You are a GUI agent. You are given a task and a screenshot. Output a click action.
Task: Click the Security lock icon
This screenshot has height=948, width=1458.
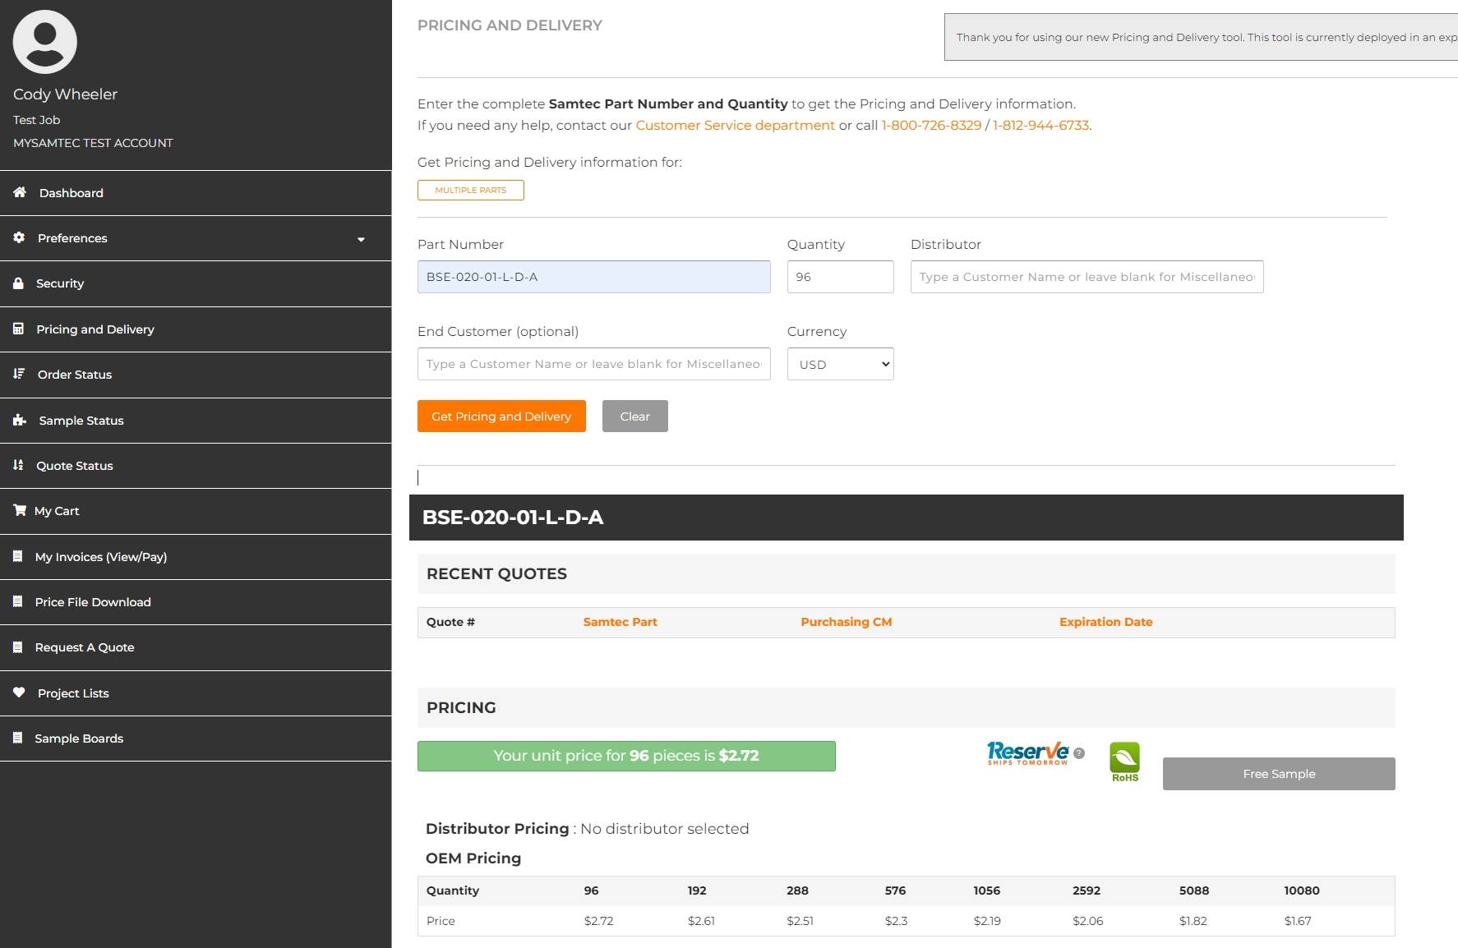coord(18,283)
